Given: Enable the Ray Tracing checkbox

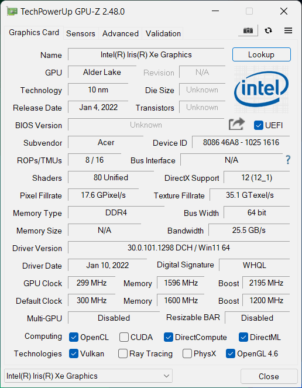Looking at the screenshot, I should 123,353.
